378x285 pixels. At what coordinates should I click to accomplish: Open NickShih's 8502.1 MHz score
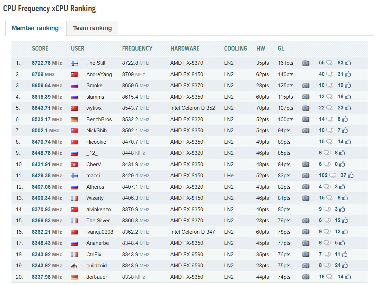click(45, 131)
